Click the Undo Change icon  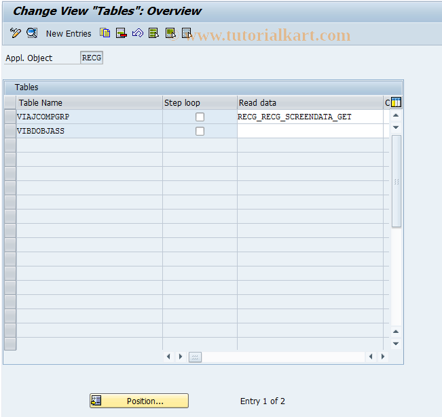pyautogui.click(x=138, y=33)
